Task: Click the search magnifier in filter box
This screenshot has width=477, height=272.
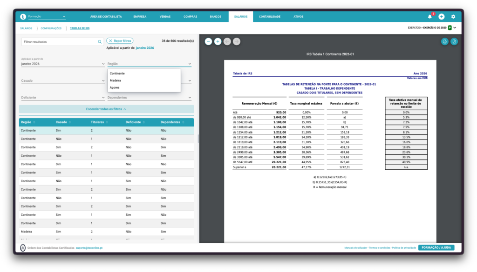Action: coord(100,42)
